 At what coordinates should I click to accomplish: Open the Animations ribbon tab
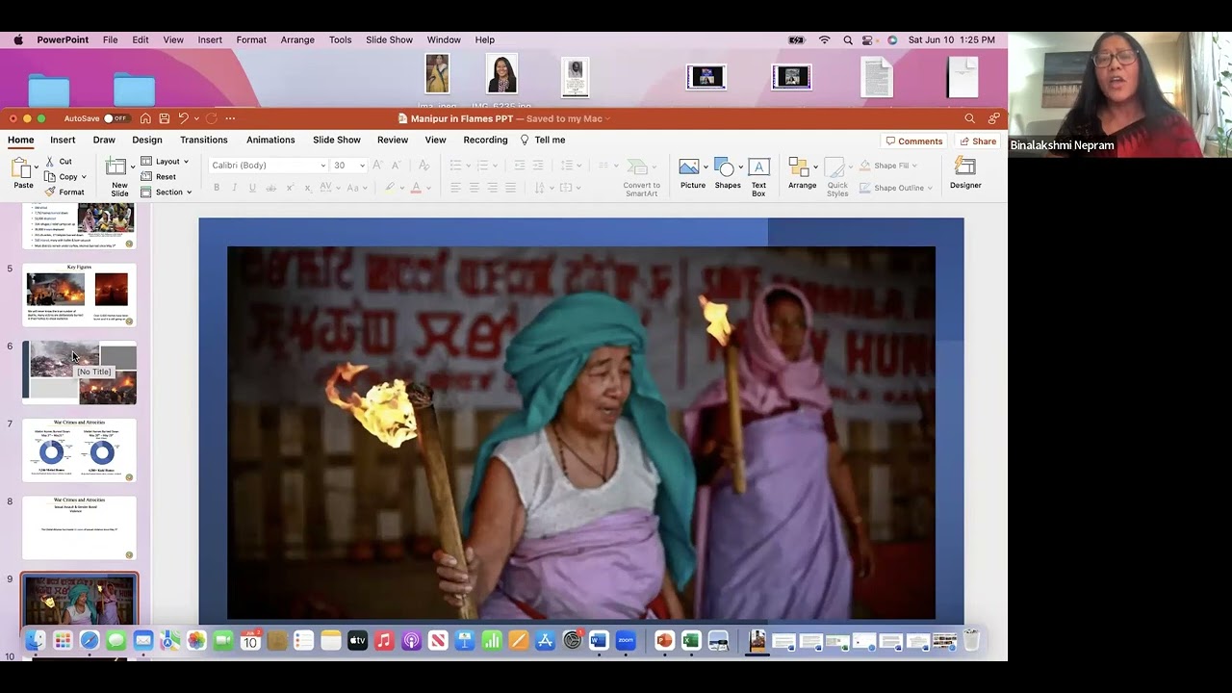pos(270,140)
